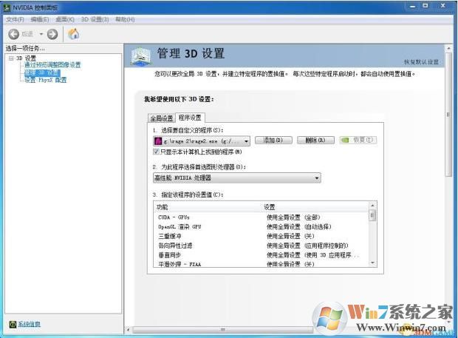458x338 pixels.
Task: Open the Home icon in toolbar
Action: [x=73, y=34]
